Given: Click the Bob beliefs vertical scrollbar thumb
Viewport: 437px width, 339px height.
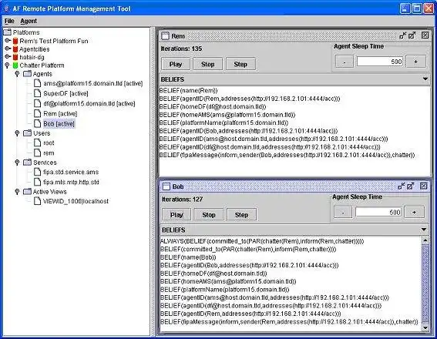Looking at the screenshot, I should point(425,283).
